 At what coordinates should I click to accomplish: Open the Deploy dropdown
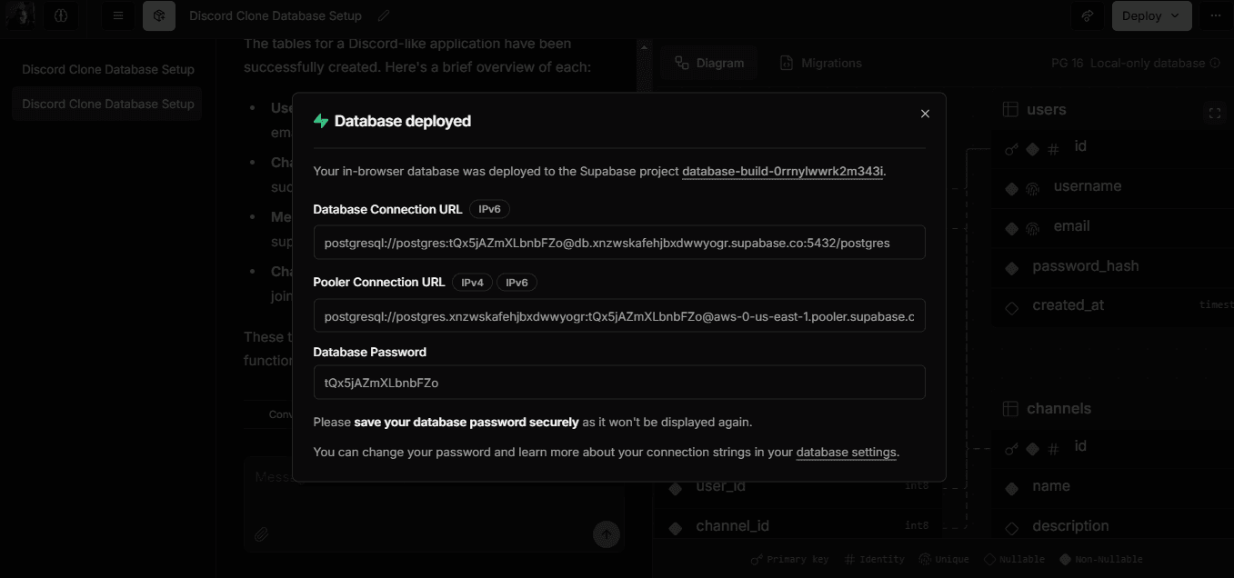[1151, 15]
